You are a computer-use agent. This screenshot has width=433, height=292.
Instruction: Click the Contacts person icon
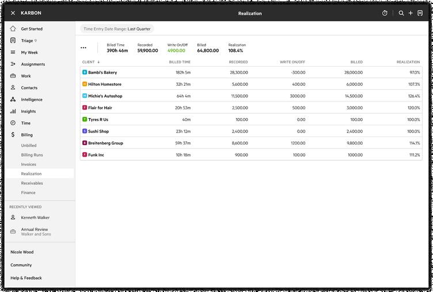coord(13,88)
